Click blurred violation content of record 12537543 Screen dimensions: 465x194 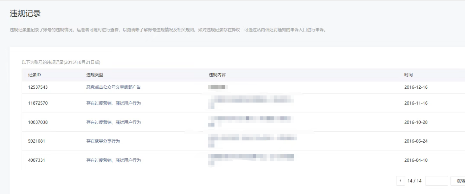point(218,87)
